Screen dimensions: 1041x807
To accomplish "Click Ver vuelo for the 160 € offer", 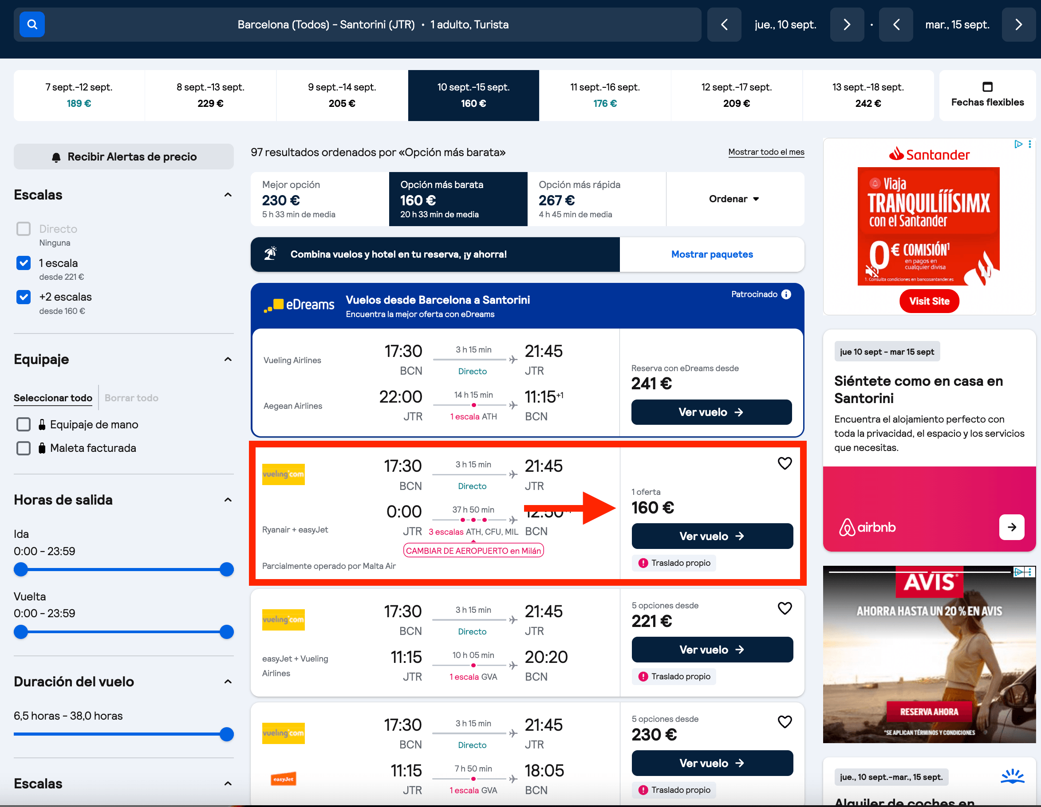I will click(712, 536).
